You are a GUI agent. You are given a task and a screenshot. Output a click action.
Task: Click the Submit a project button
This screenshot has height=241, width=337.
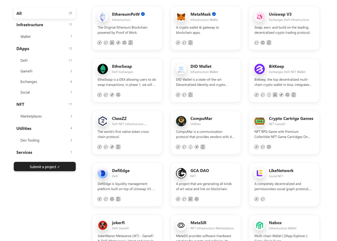coord(44,166)
